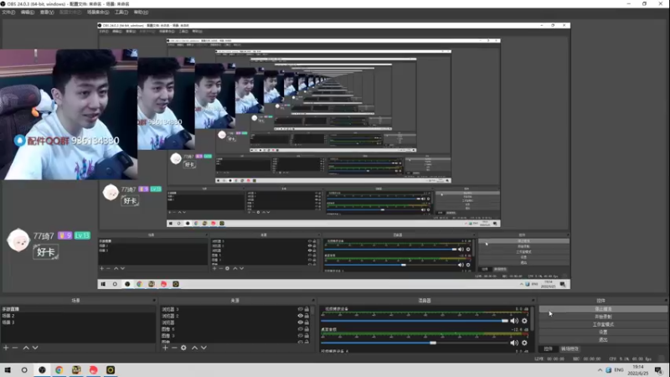The image size is (670, 377).
Task: Mute the 桌面音频 mixer channel
Action: (x=514, y=343)
